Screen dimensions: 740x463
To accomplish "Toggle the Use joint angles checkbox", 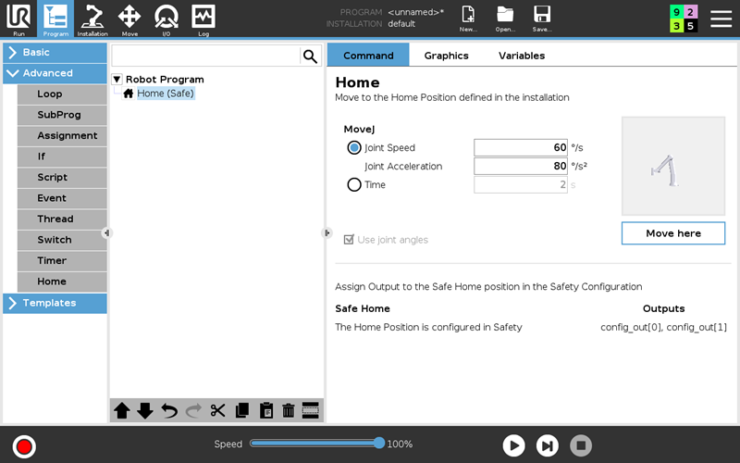I will (349, 240).
